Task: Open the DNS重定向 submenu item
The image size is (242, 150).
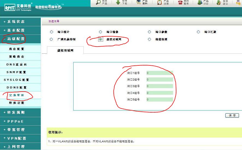Action: [x=21, y=64]
